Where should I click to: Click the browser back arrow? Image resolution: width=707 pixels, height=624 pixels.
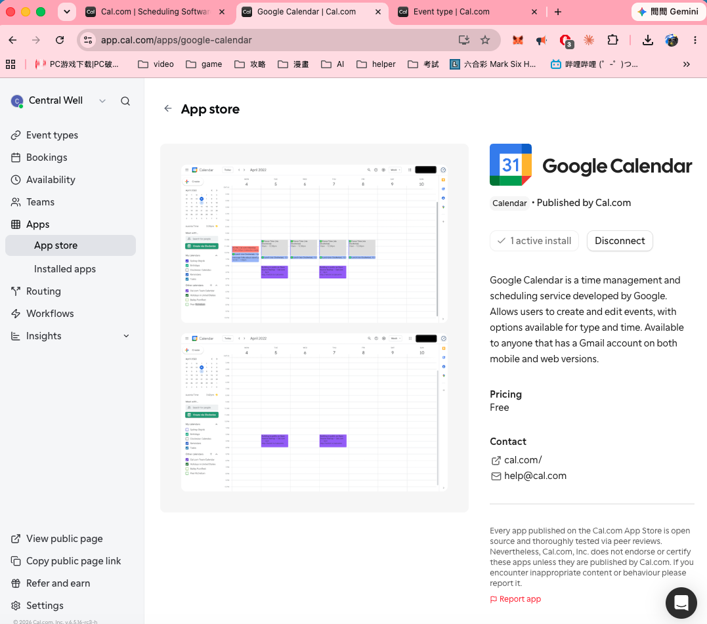coord(12,40)
